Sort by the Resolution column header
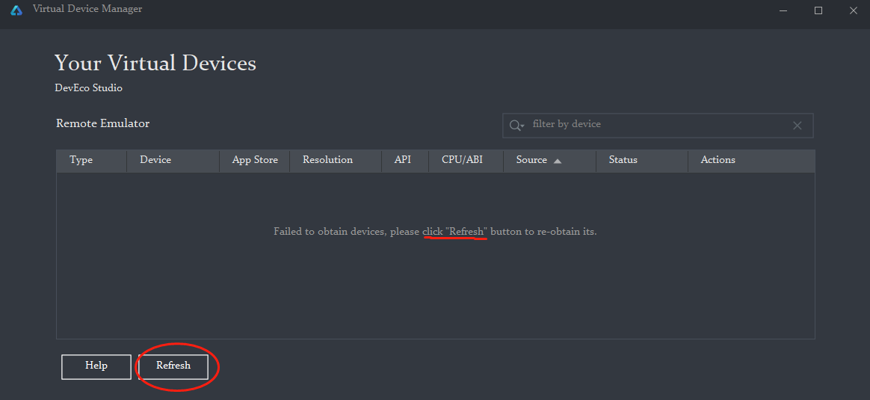 [336, 160]
